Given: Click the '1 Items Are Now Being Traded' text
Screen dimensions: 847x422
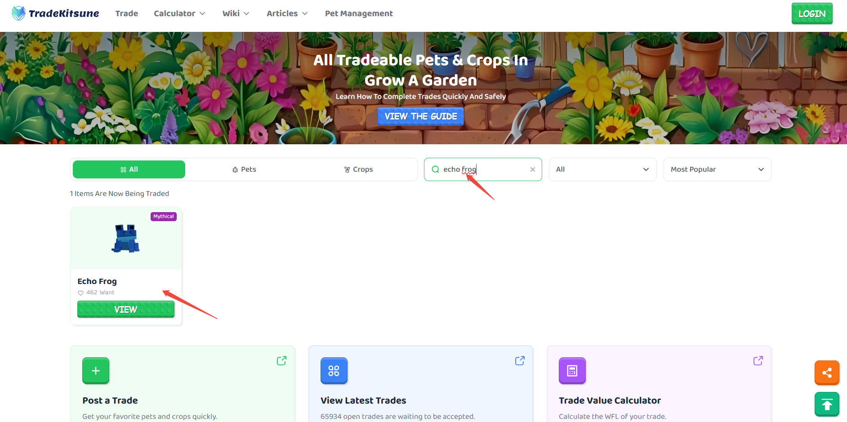Looking at the screenshot, I should (120, 194).
